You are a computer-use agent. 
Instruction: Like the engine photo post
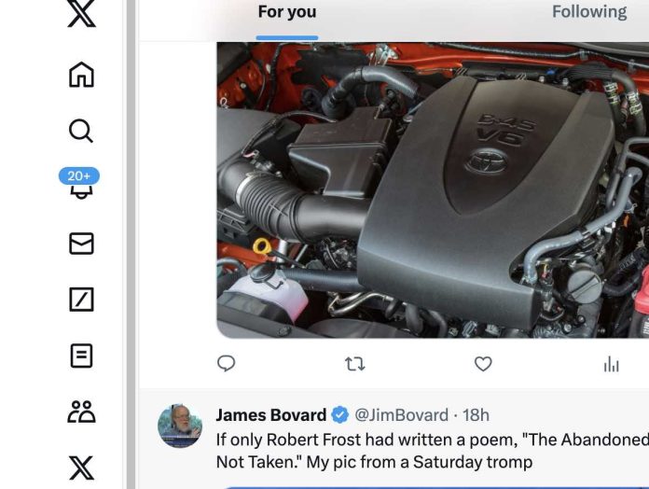pyautogui.click(x=483, y=364)
